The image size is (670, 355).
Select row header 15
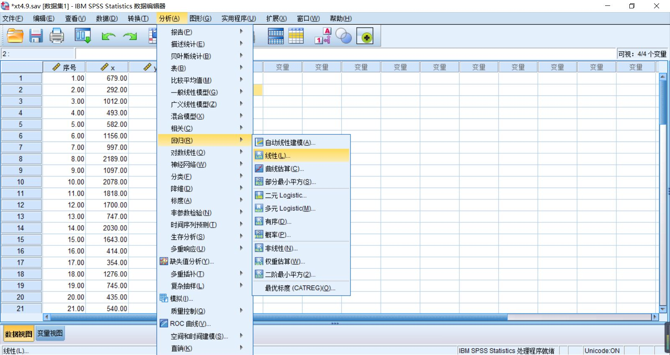tap(21, 239)
